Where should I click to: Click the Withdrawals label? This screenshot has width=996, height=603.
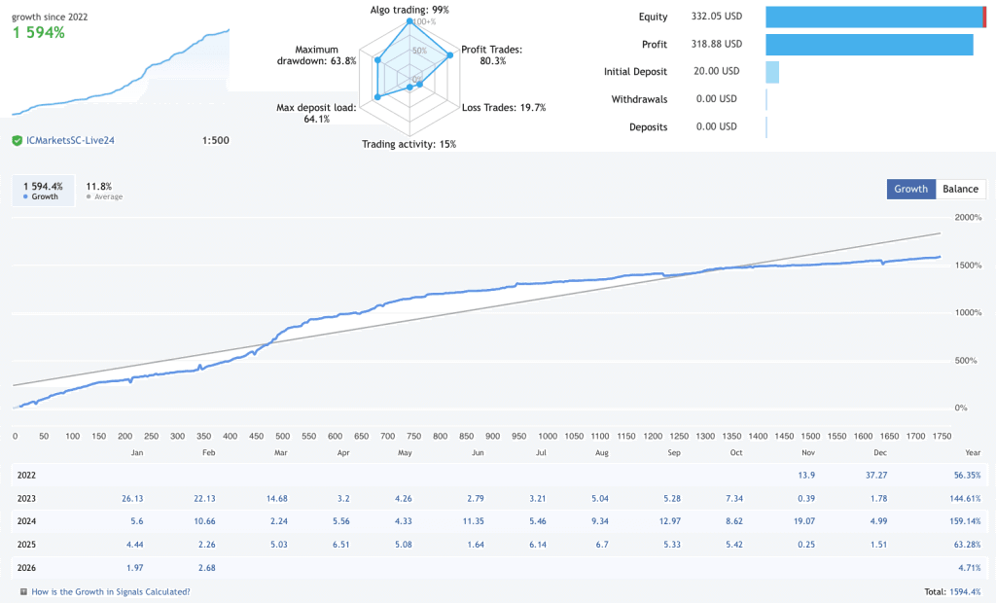click(639, 99)
